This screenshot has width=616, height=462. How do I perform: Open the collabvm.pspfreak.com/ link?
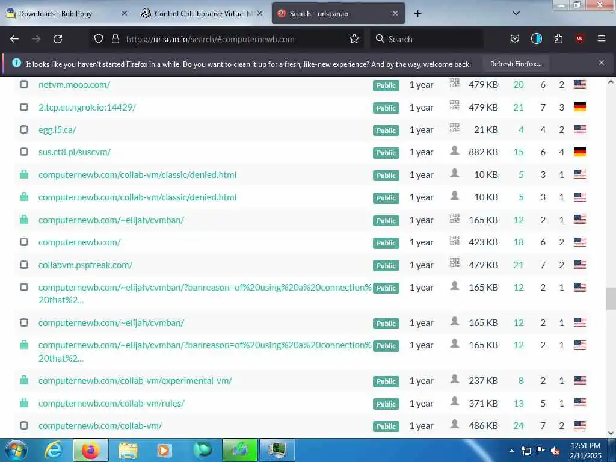85,265
